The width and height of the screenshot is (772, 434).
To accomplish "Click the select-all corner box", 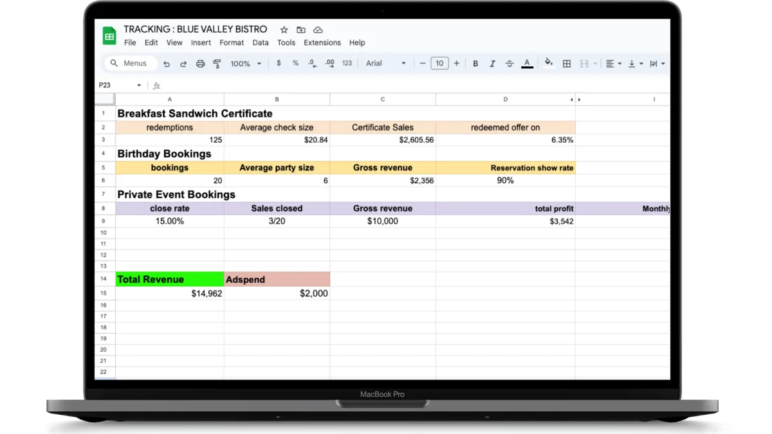I will pos(105,100).
